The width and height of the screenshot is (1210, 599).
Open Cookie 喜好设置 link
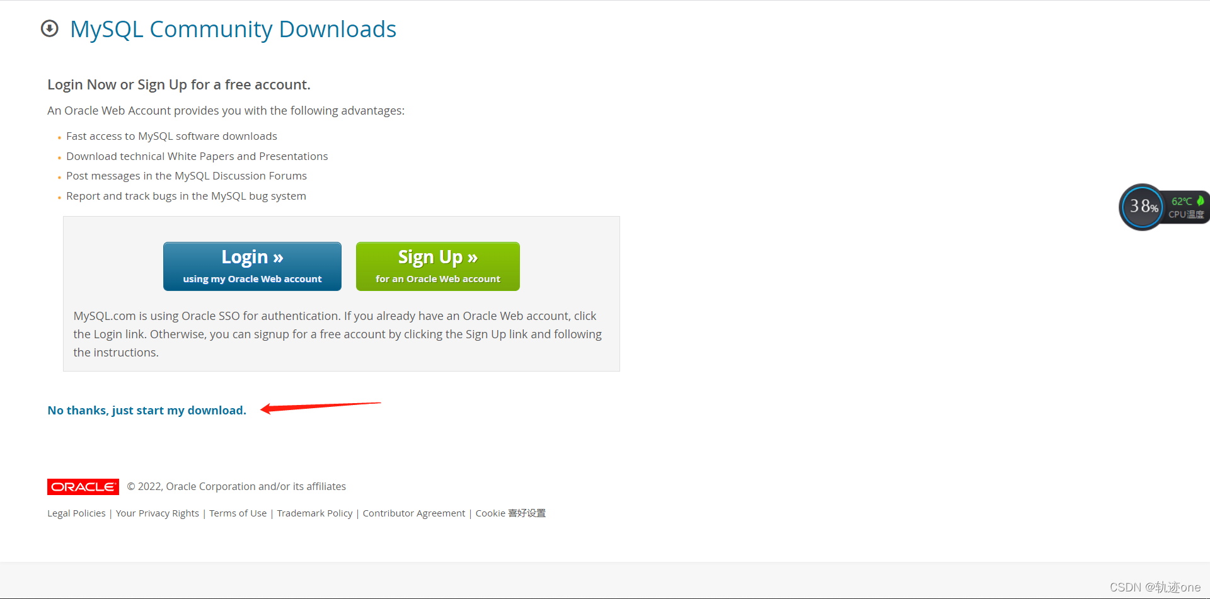tap(510, 513)
